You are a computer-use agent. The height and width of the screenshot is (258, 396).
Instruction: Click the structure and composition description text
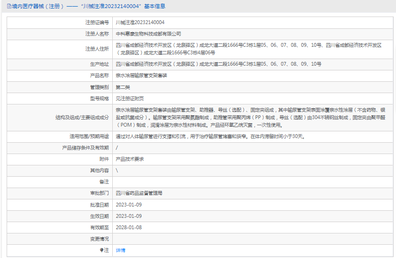click(251, 117)
